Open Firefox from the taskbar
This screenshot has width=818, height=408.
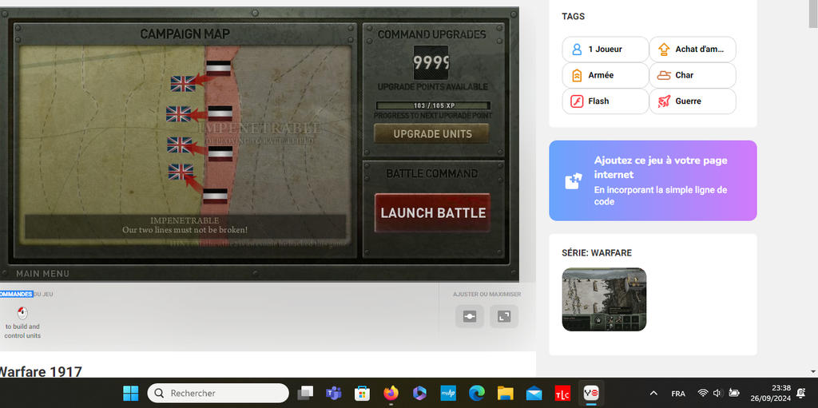point(391,393)
